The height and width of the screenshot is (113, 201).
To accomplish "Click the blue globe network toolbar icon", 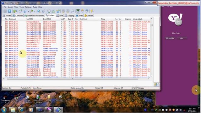I will 58,11.
